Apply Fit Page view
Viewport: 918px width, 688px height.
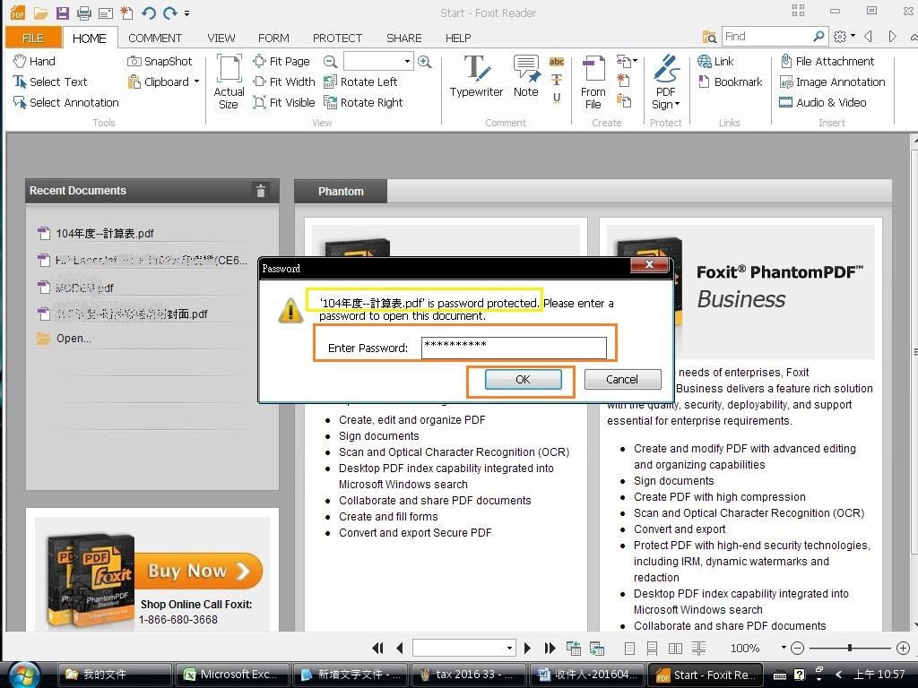(x=281, y=61)
